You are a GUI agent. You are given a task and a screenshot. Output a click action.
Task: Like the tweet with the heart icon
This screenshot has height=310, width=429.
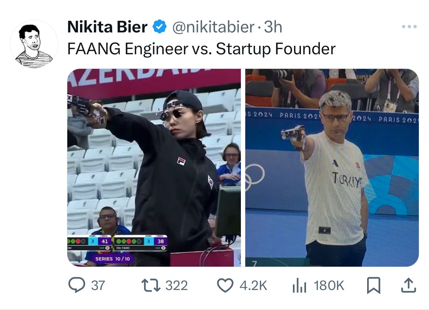[x=225, y=285]
